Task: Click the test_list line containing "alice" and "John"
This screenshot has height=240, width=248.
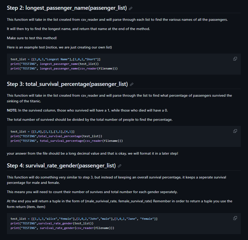Action: [84, 219]
